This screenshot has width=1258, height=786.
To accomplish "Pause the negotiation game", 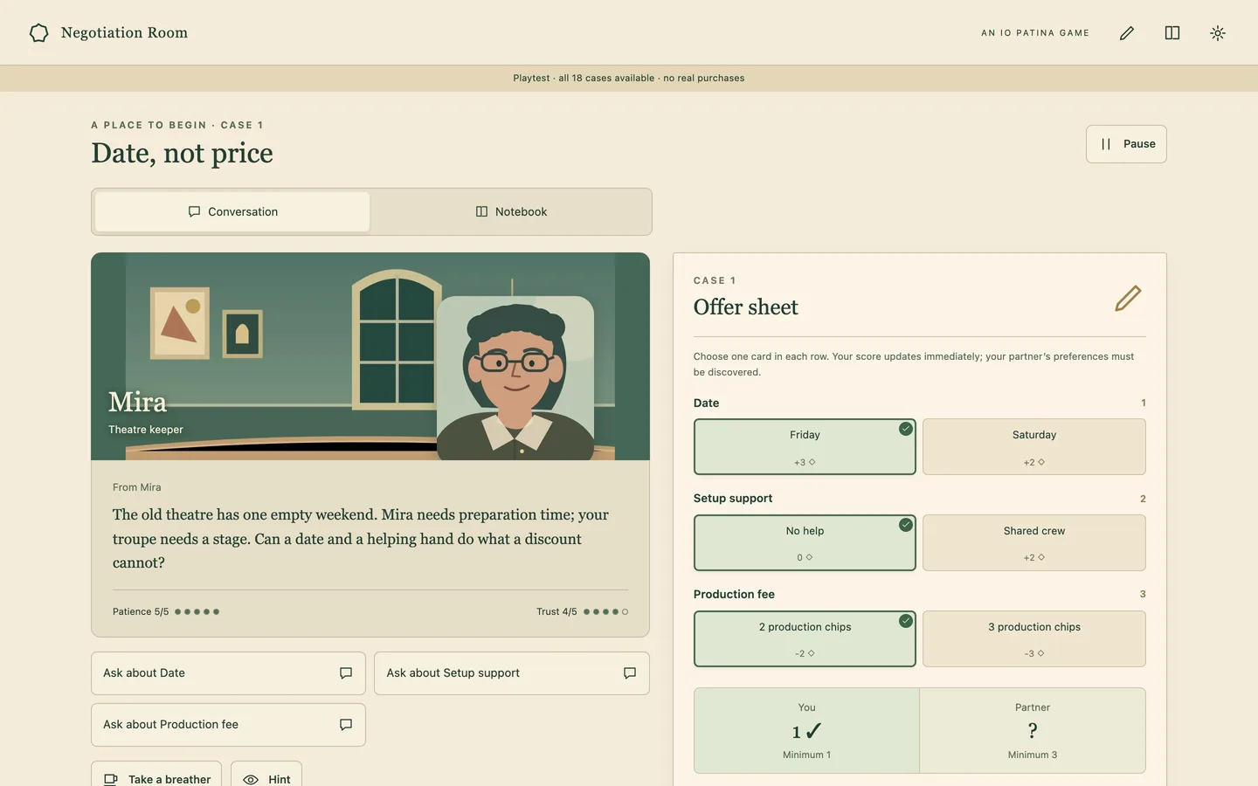I will click(x=1126, y=144).
